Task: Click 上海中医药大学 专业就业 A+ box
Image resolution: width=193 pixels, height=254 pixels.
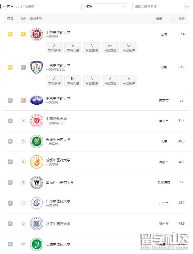Action: (110, 48)
